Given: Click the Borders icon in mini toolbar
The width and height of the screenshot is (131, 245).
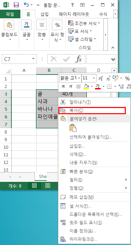Looking at the screenshot, I should (109, 86).
